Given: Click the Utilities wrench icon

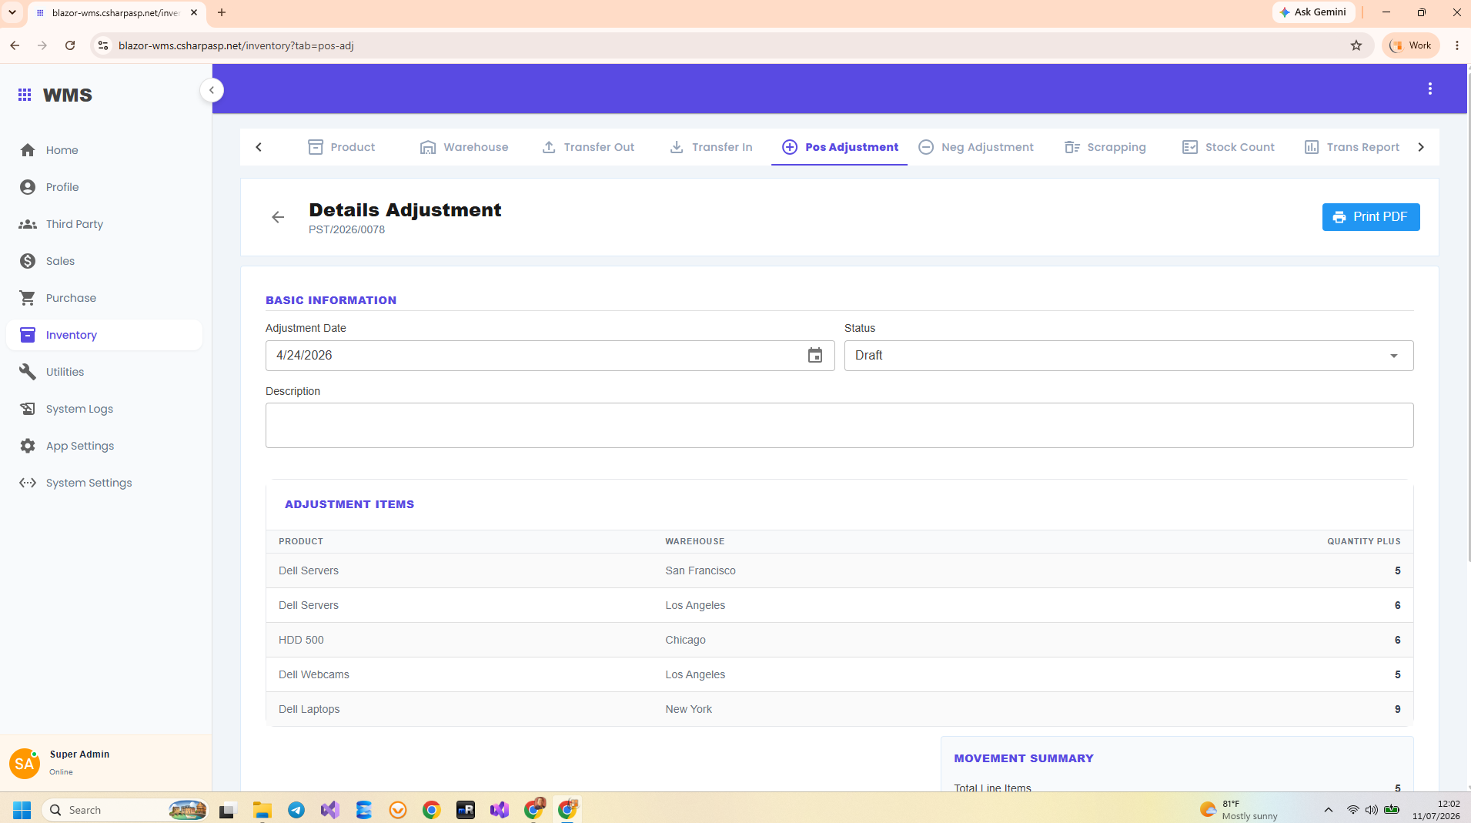Looking at the screenshot, I should (x=28, y=372).
